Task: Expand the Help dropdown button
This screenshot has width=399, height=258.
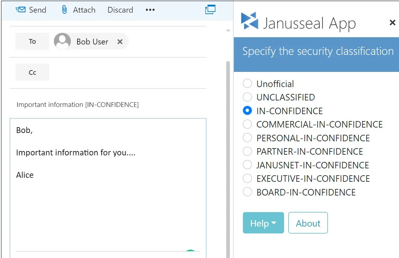Action: coord(263,223)
